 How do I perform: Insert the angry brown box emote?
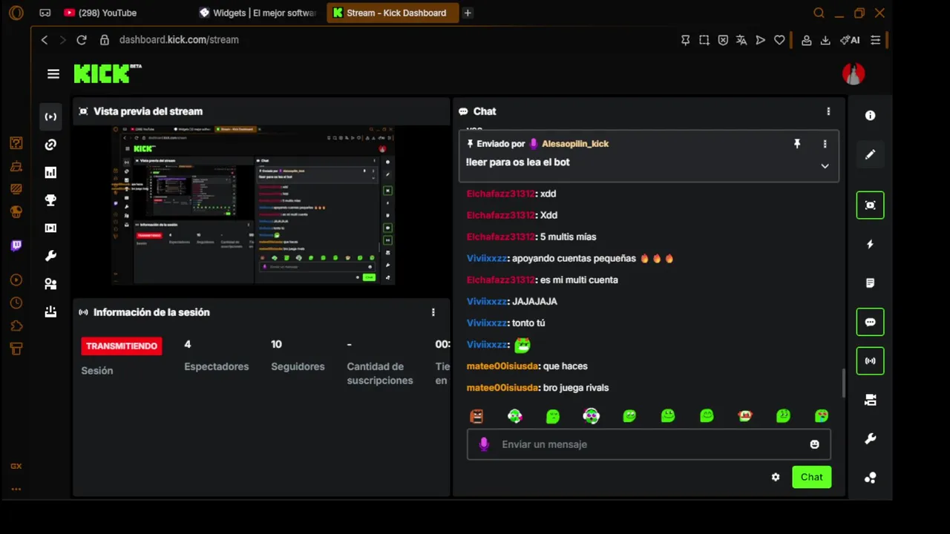476,416
